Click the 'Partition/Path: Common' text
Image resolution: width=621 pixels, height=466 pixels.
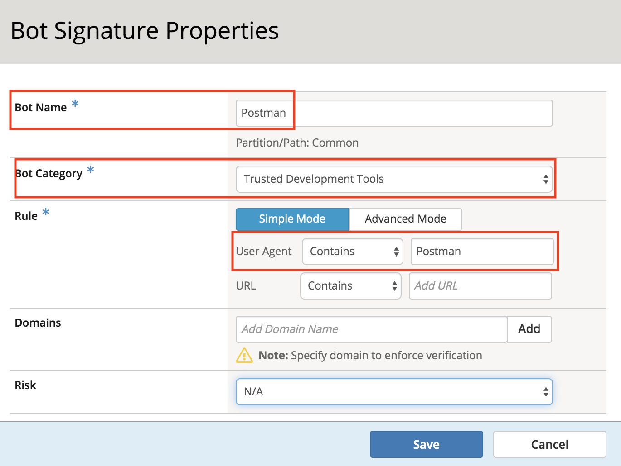[x=297, y=143]
